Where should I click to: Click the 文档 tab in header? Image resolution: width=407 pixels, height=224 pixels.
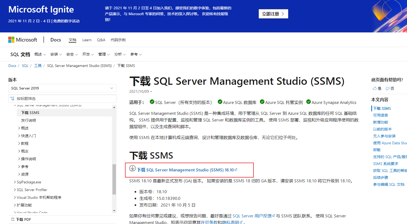[72, 40]
